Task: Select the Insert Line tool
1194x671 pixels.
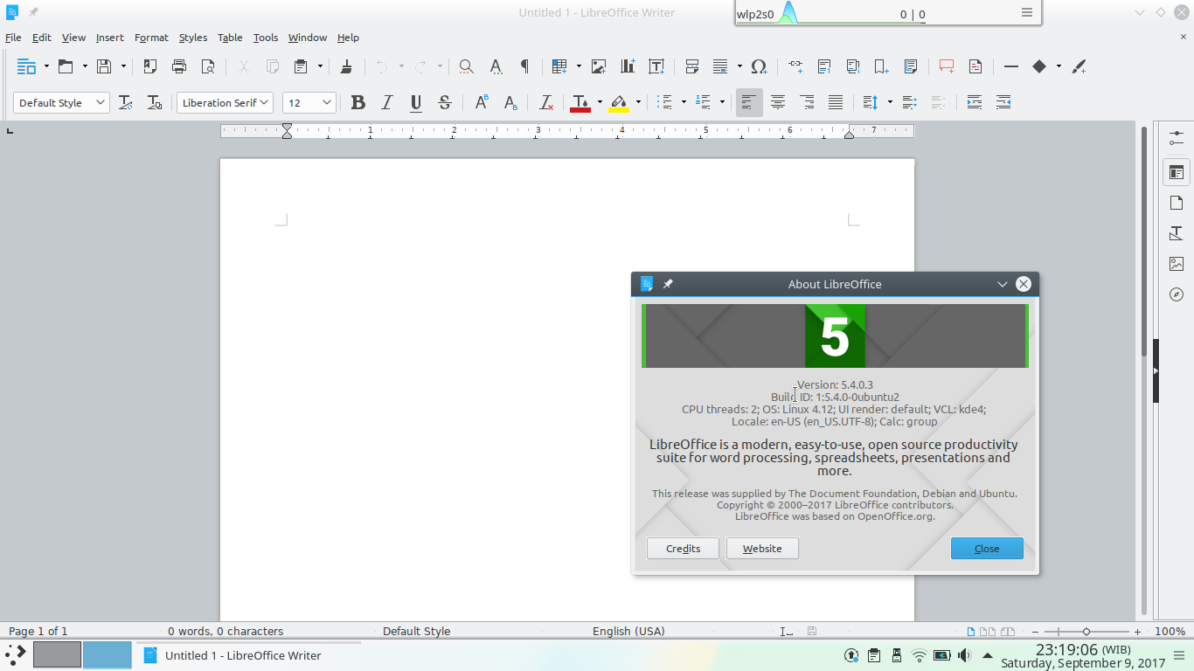Action: tap(1011, 66)
